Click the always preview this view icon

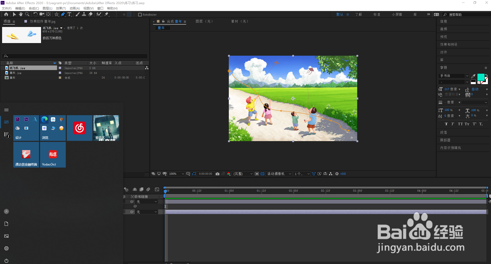[x=153, y=174]
